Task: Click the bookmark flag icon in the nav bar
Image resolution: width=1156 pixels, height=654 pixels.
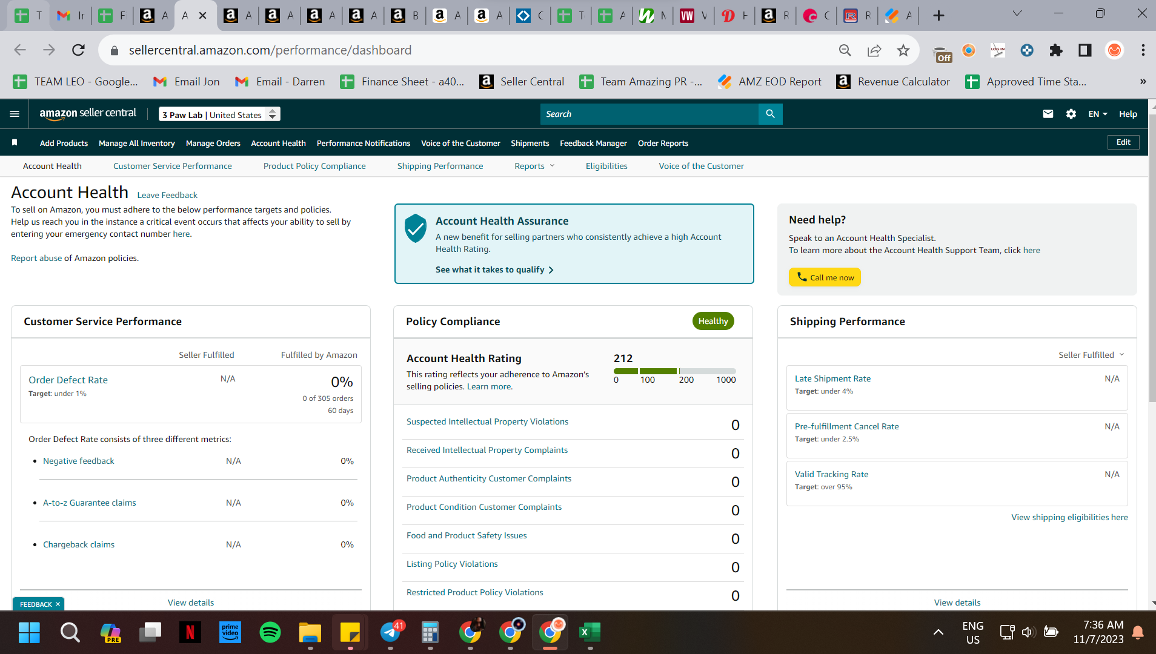Action: pos(15,143)
